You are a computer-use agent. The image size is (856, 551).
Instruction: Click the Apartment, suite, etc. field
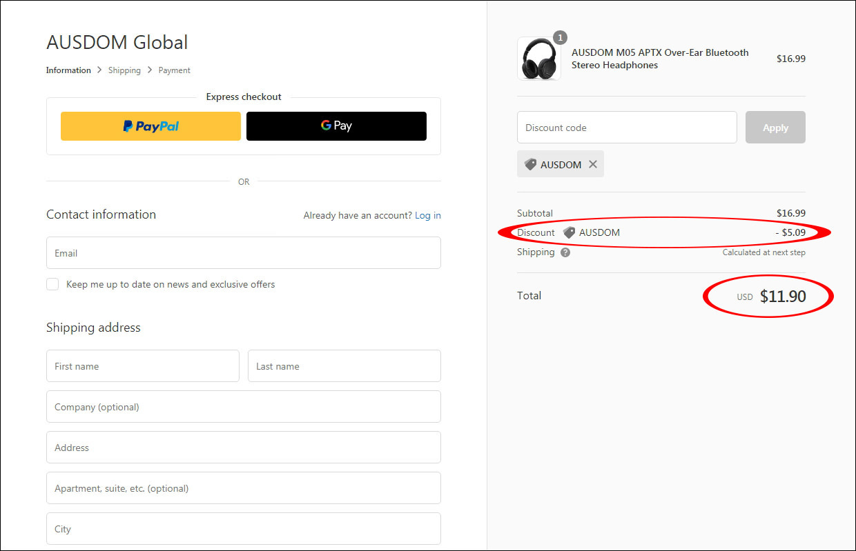click(244, 488)
